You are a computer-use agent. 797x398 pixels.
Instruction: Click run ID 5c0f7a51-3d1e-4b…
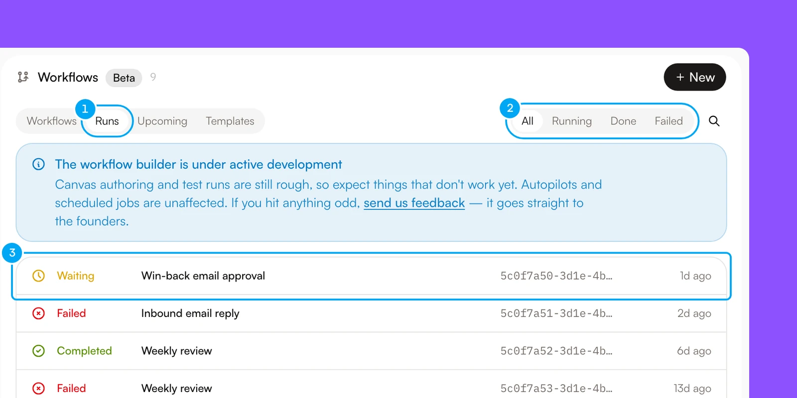[x=556, y=313]
